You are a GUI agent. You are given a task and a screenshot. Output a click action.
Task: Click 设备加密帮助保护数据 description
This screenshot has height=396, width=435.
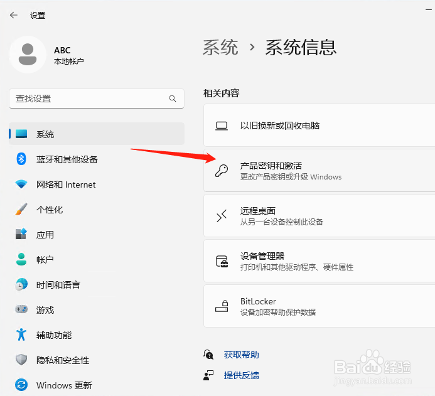click(278, 313)
